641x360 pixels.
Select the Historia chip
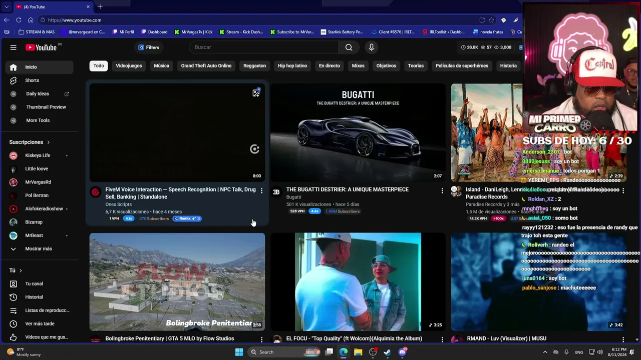coord(508,66)
